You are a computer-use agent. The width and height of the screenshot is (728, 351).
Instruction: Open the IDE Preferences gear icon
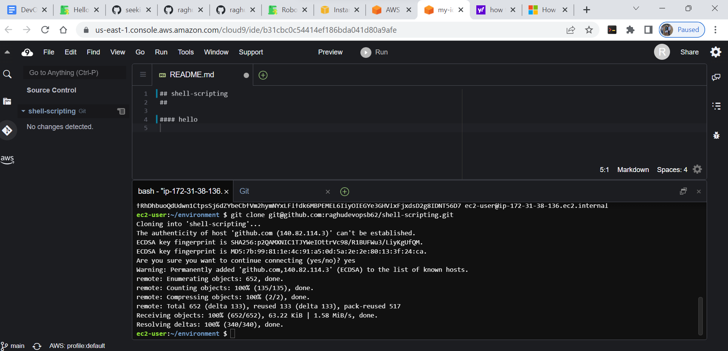[716, 52]
